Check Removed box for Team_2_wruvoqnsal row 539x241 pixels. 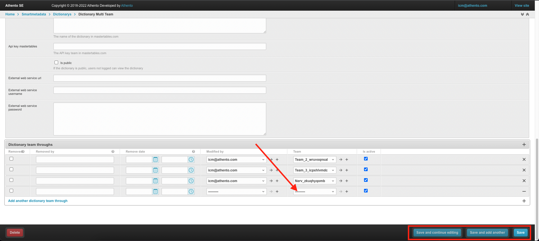12,159
